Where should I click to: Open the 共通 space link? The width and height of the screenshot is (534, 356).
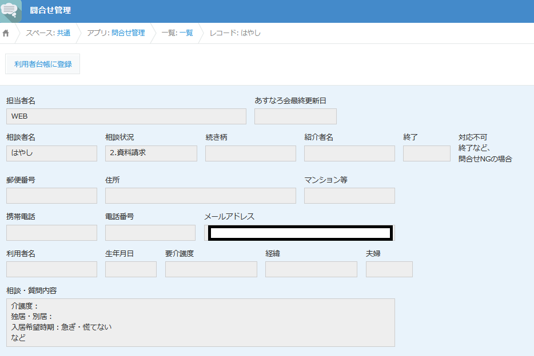[63, 33]
